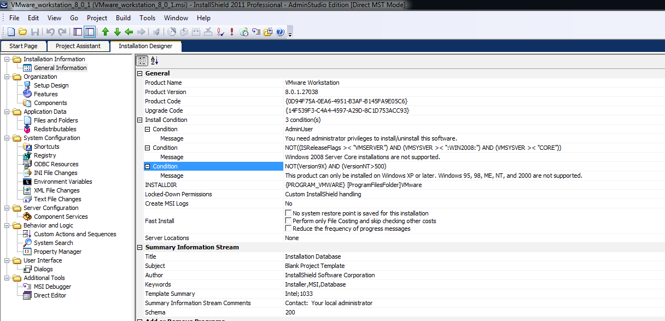Switch to the Project Assistant tab
665x321 pixels.
tap(78, 46)
